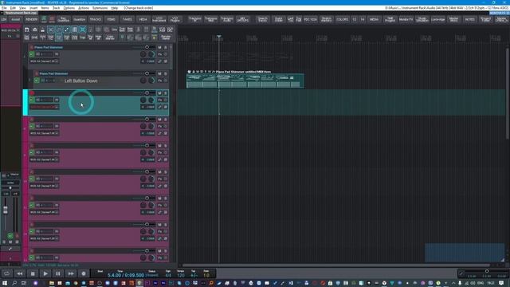Select the Piano Pad Shimmer MIDI item in arrange view
510x287 pixels.
click(x=245, y=81)
